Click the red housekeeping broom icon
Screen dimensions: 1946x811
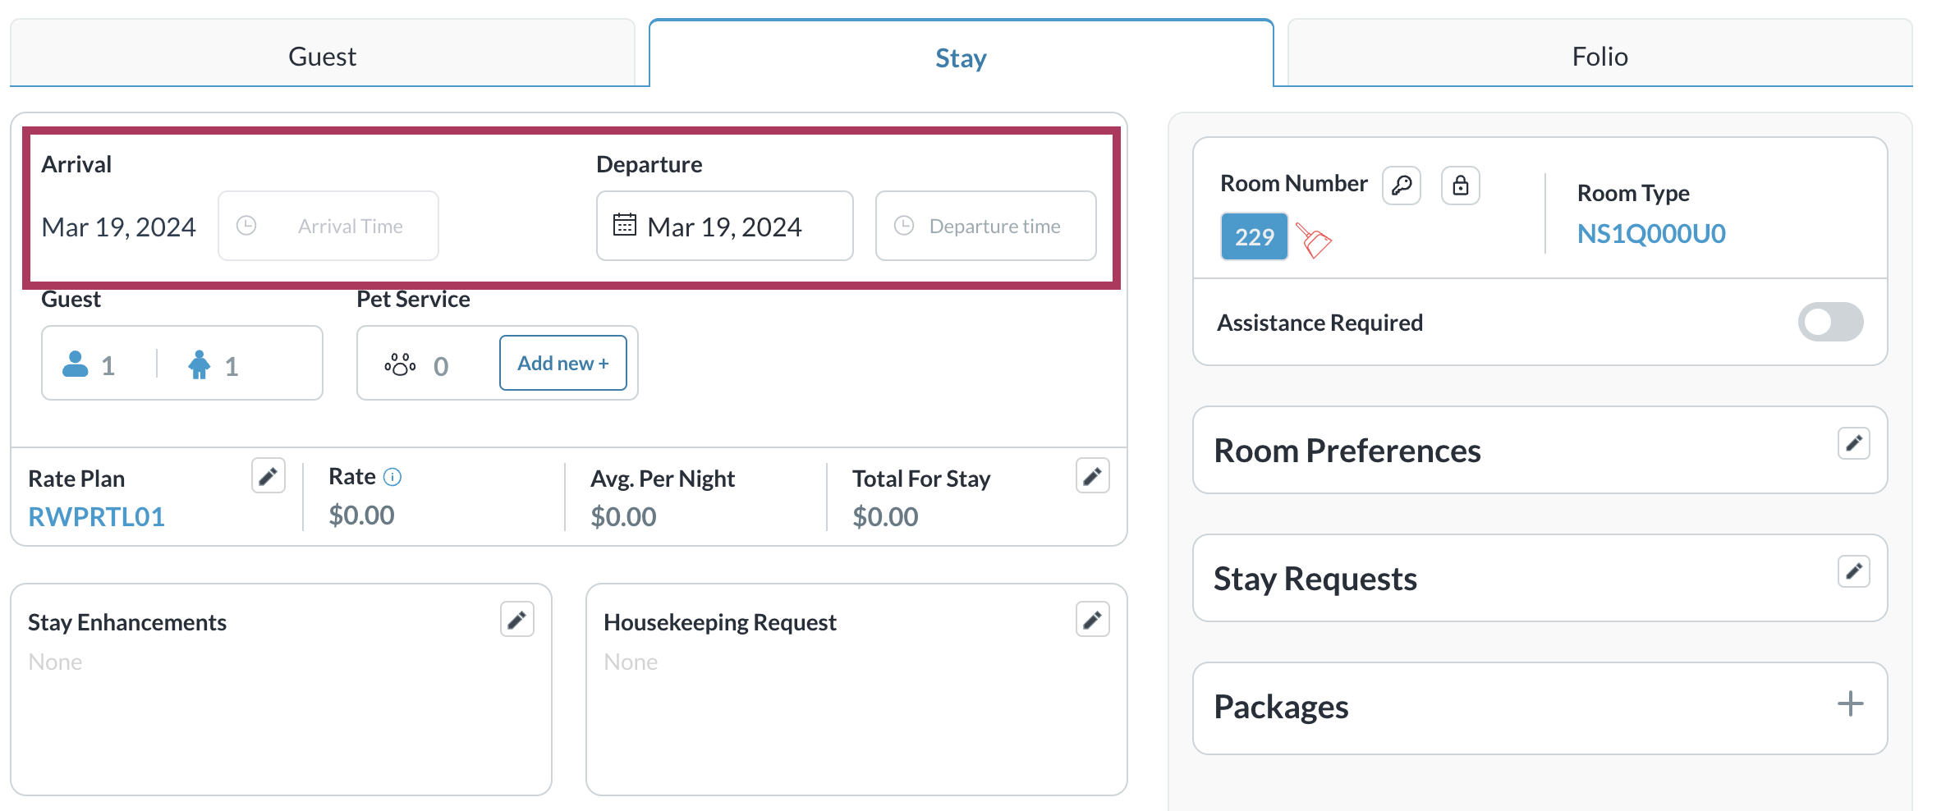point(1314,240)
